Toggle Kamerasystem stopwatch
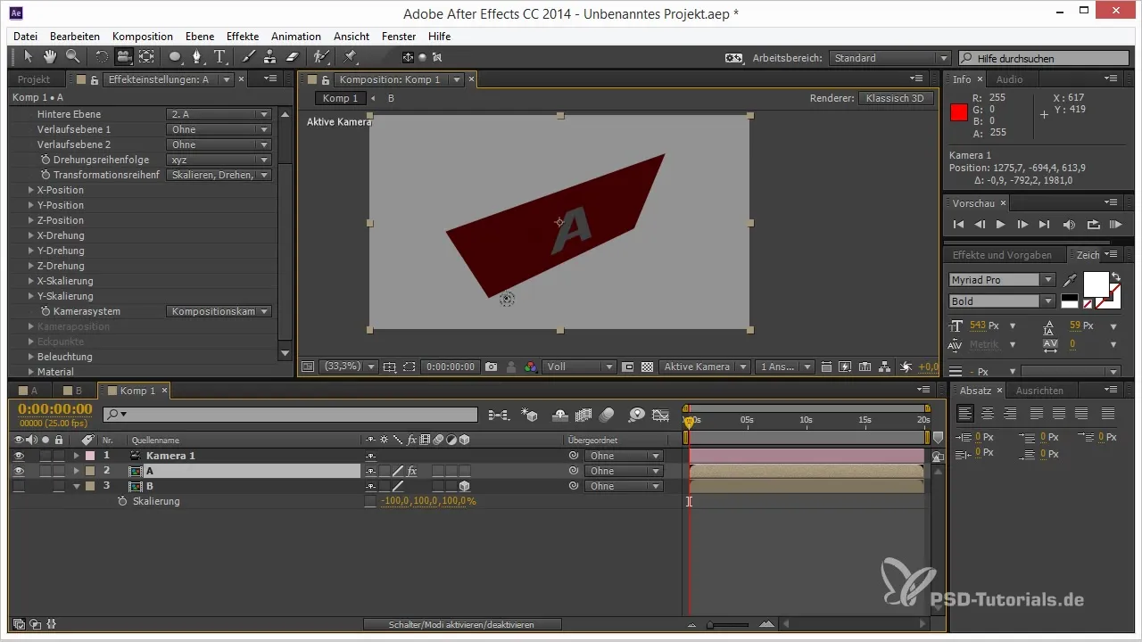 (46, 311)
